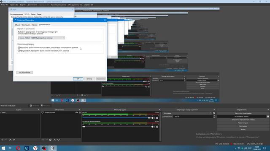
Task: Pop out the Audio Mixer dock
Action: (x=159, y=110)
